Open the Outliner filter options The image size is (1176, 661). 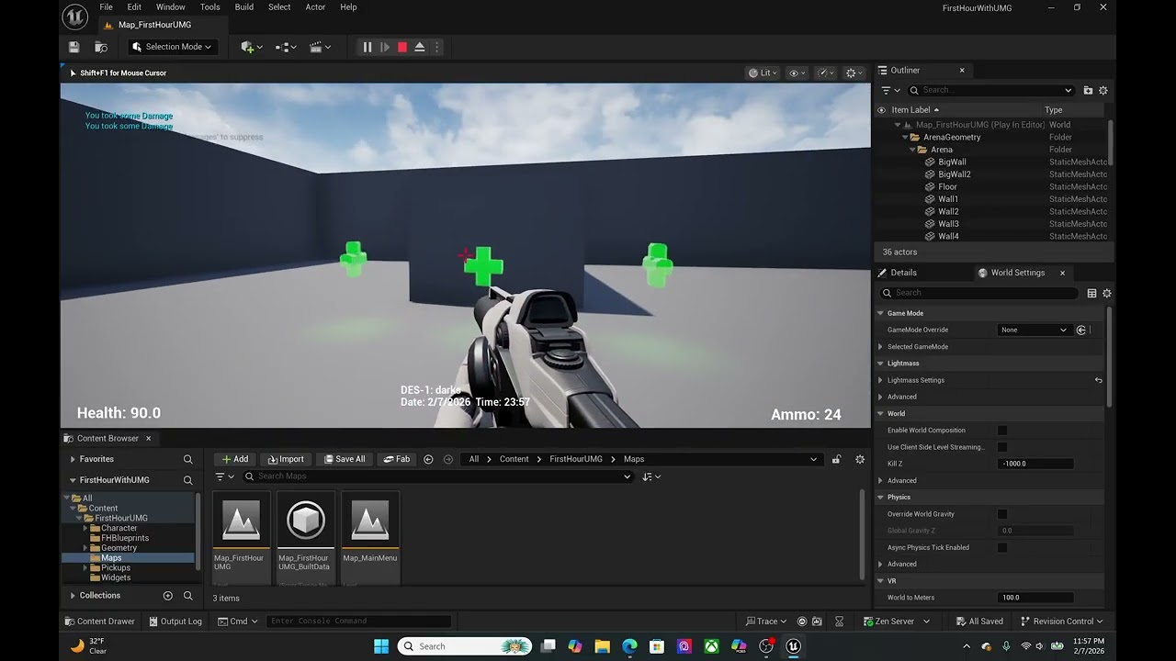(890, 90)
